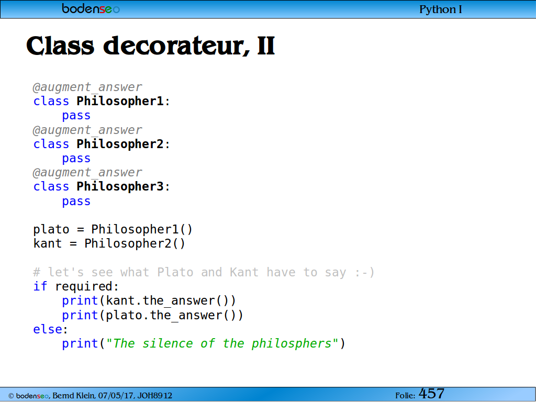
Task: Click the line 'kant = Philosopher2()'
Action: 109,244
